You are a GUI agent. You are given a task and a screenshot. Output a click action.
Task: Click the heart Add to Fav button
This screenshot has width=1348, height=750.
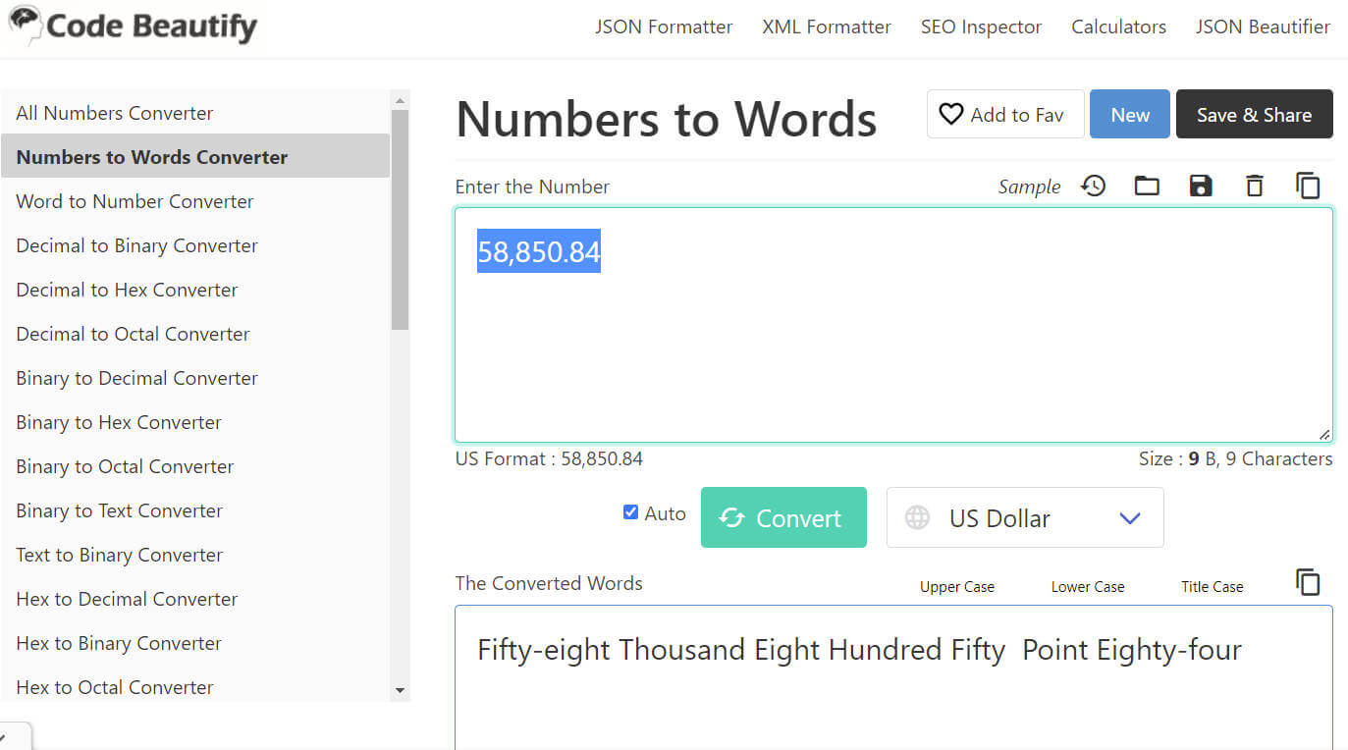click(x=1004, y=115)
